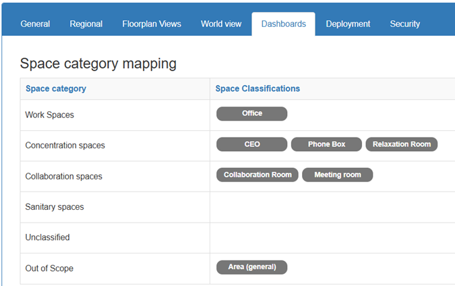Select the Sanitary spaces row label
Viewport: 455px width, 286px height.
pos(55,207)
